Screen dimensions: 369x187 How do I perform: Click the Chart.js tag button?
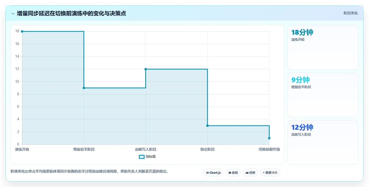213,173
